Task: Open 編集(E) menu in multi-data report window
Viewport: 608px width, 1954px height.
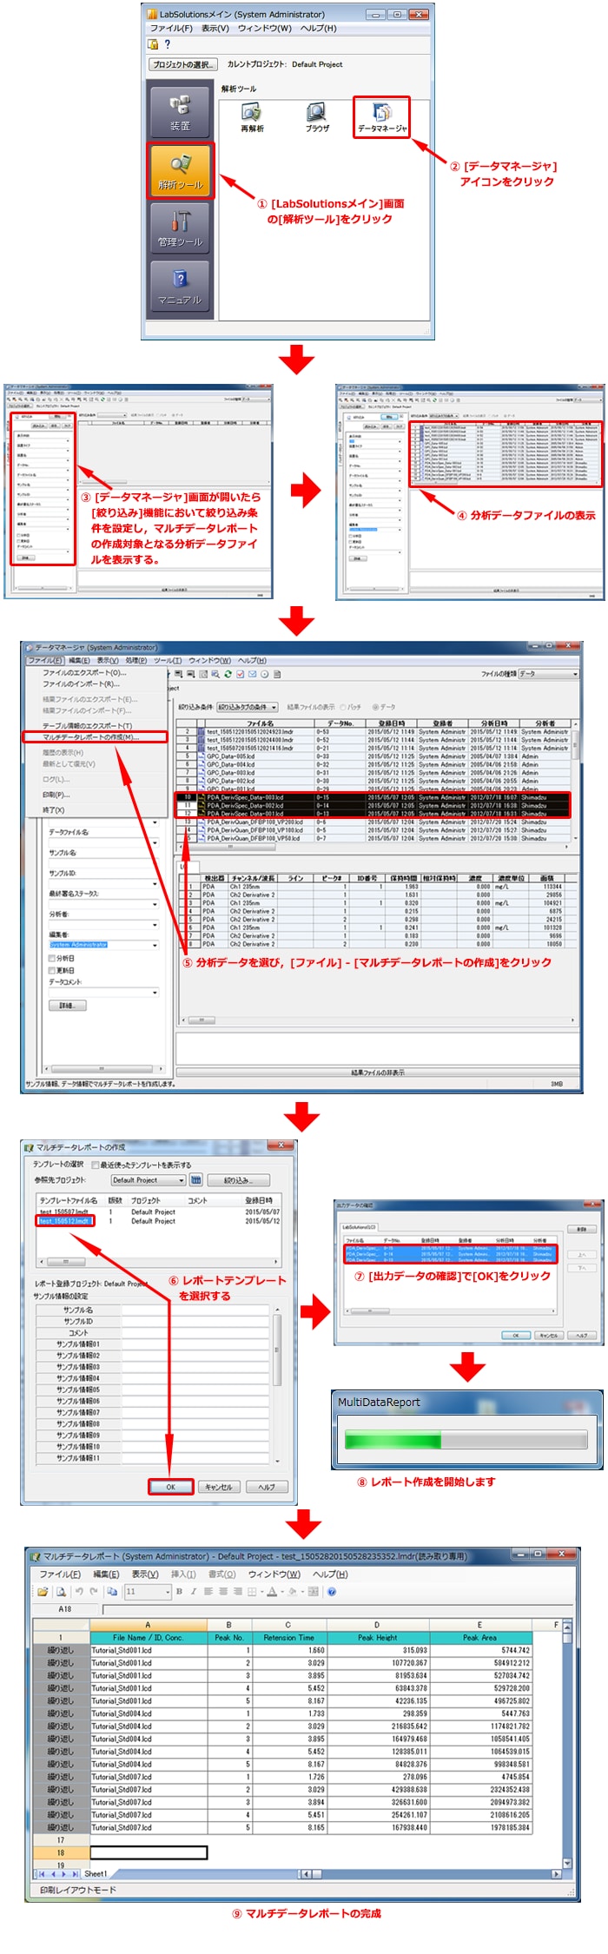Action: (107, 1574)
